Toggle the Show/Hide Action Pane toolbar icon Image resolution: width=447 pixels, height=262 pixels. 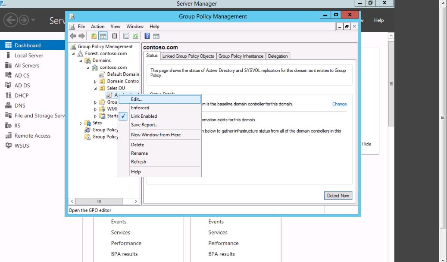156,36
